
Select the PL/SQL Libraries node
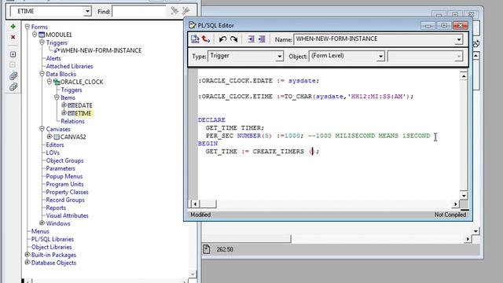[x=53, y=239]
